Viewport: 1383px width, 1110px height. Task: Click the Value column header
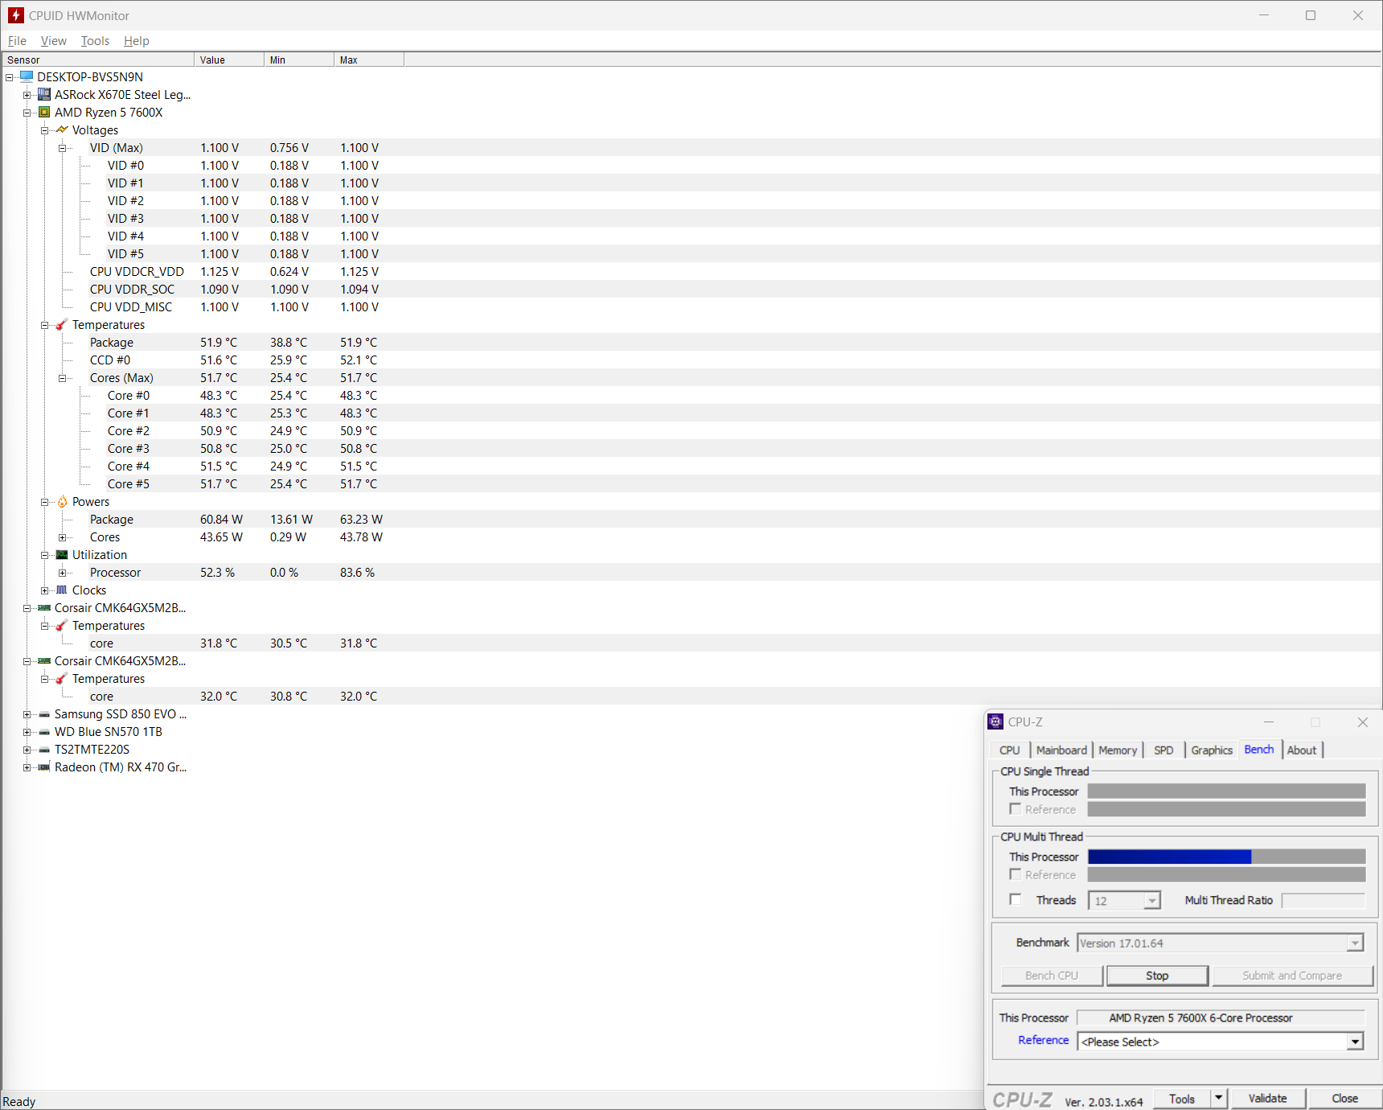click(x=229, y=60)
